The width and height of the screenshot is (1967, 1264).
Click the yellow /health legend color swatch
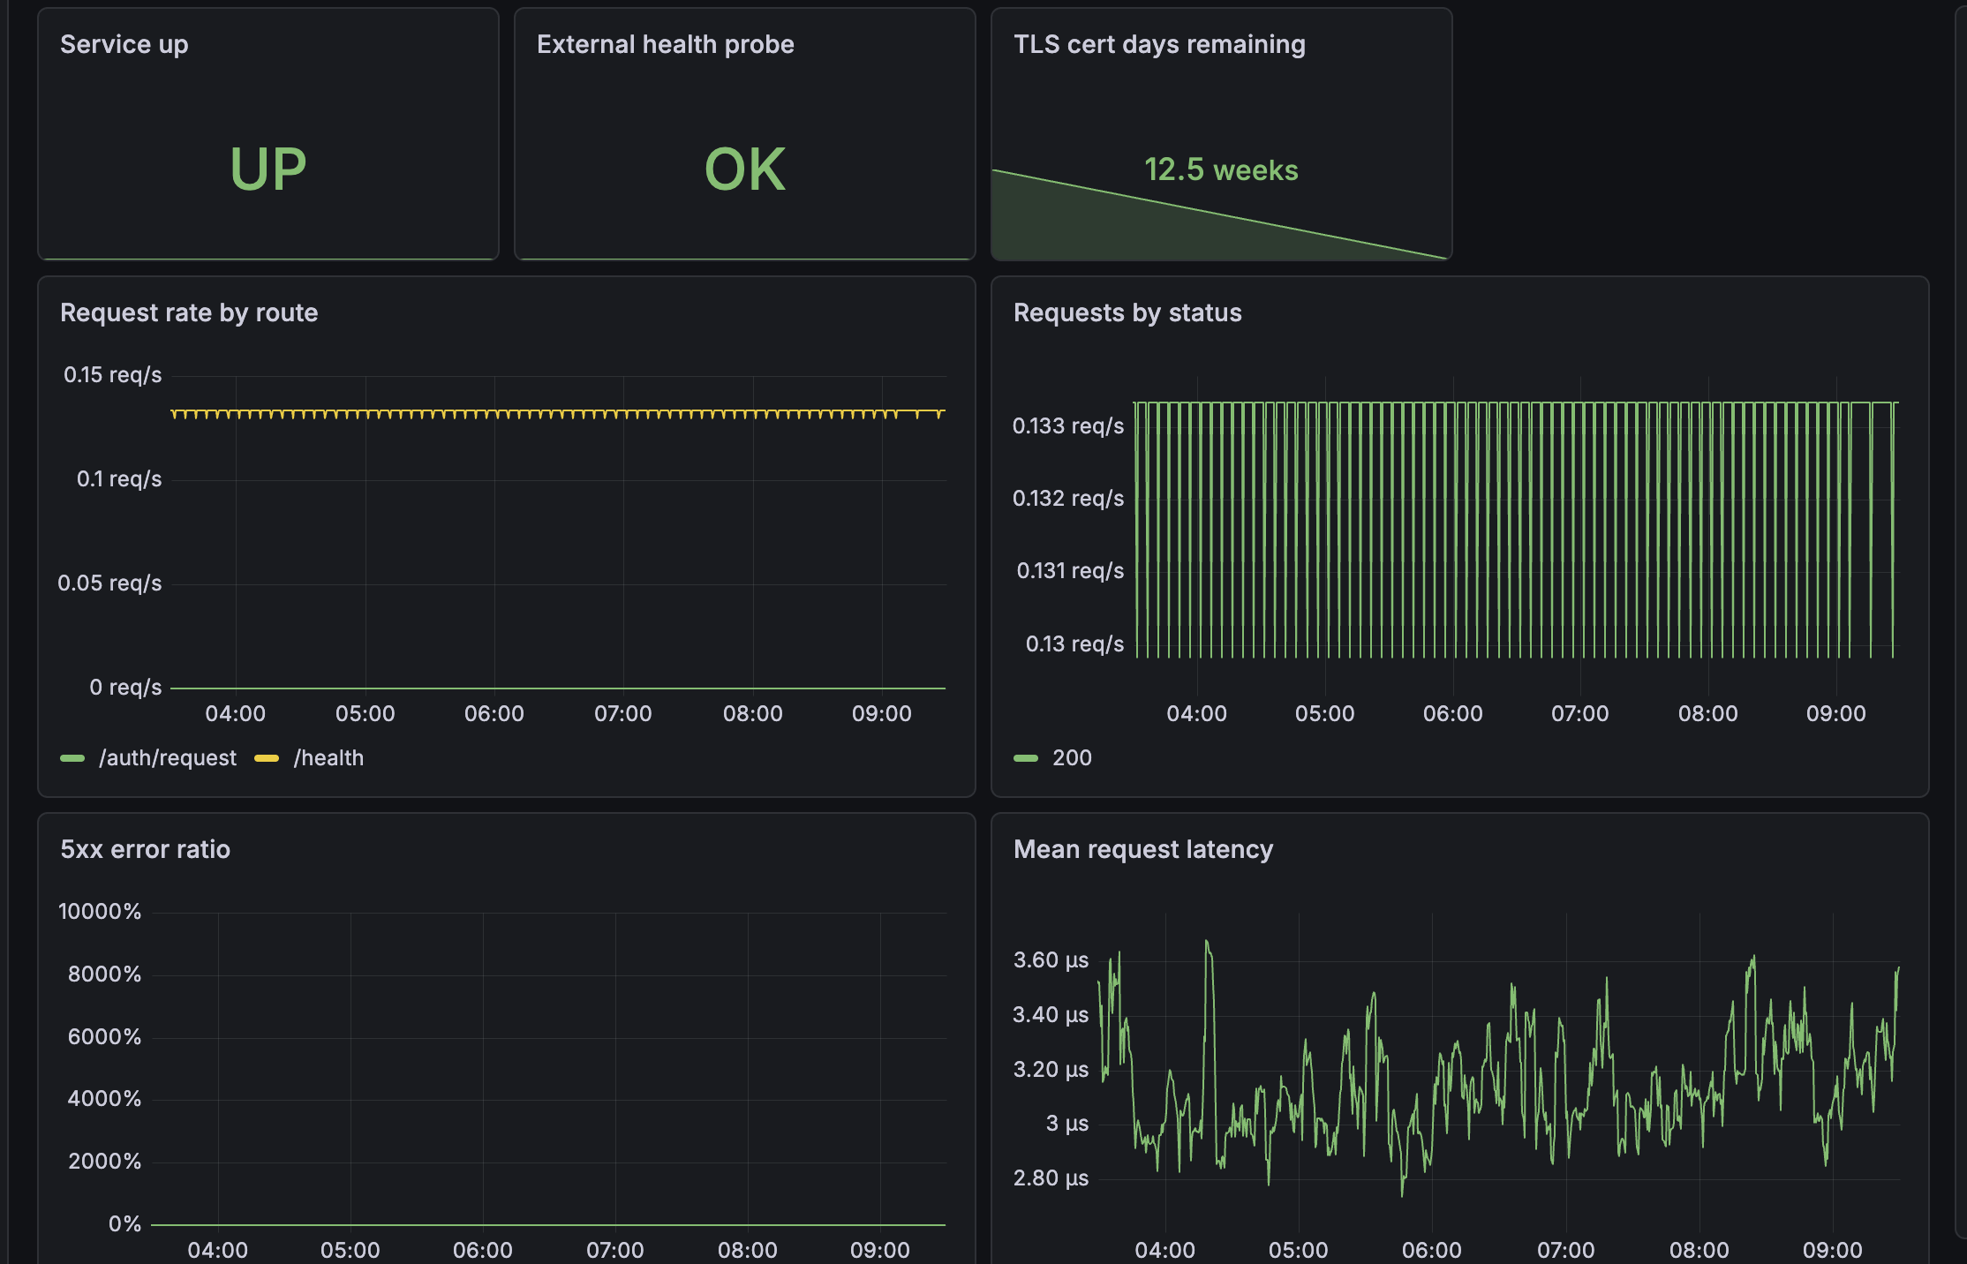(267, 758)
